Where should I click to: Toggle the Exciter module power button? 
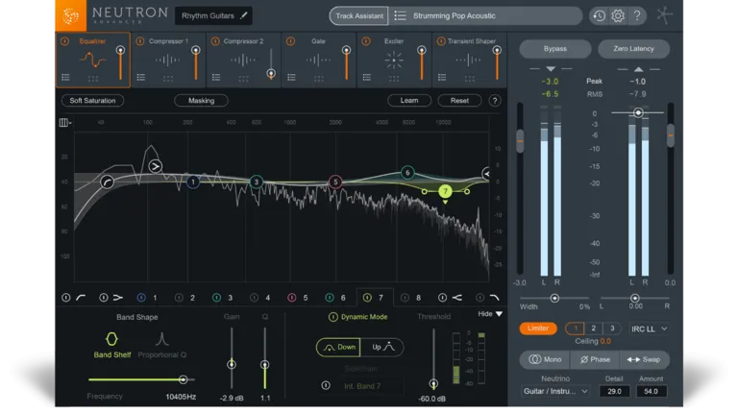coord(366,41)
